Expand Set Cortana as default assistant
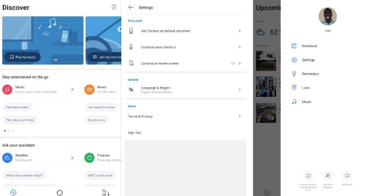The height and width of the screenshot is (196, 379). (185, 31)
